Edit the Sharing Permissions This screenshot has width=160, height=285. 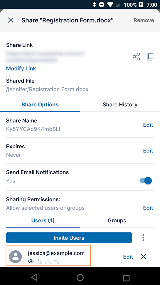148,208
